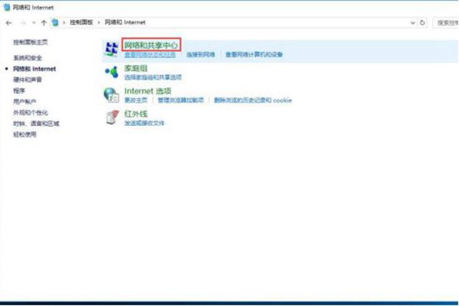Click 删除浏览的历史记录和 cookie link
The height and width of the screenshot is (306, 459).
click(252, 100)
